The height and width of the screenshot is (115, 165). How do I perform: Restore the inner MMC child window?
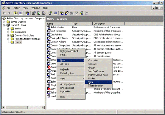(158, 8)
